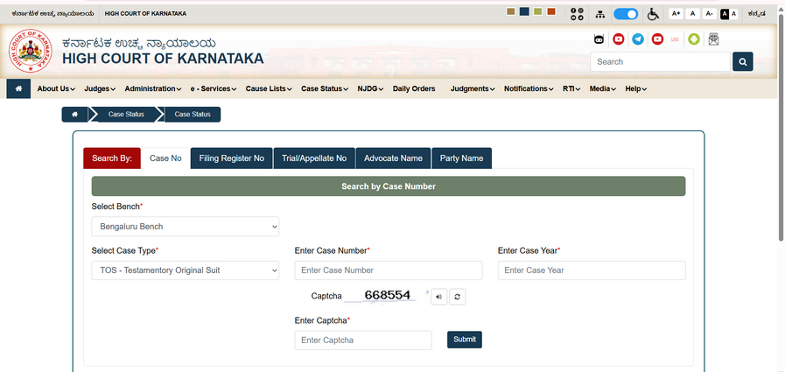Open the Select Bench dropdown
Image resolution: width=785 pixels, height=372 pixels.
(185, 227)
